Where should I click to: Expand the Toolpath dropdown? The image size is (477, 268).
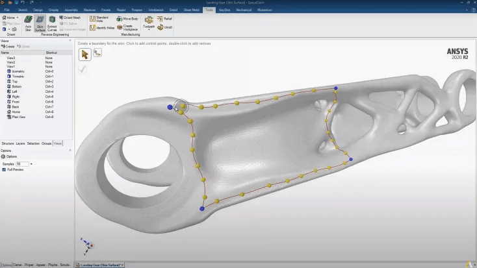pos(149,28)
